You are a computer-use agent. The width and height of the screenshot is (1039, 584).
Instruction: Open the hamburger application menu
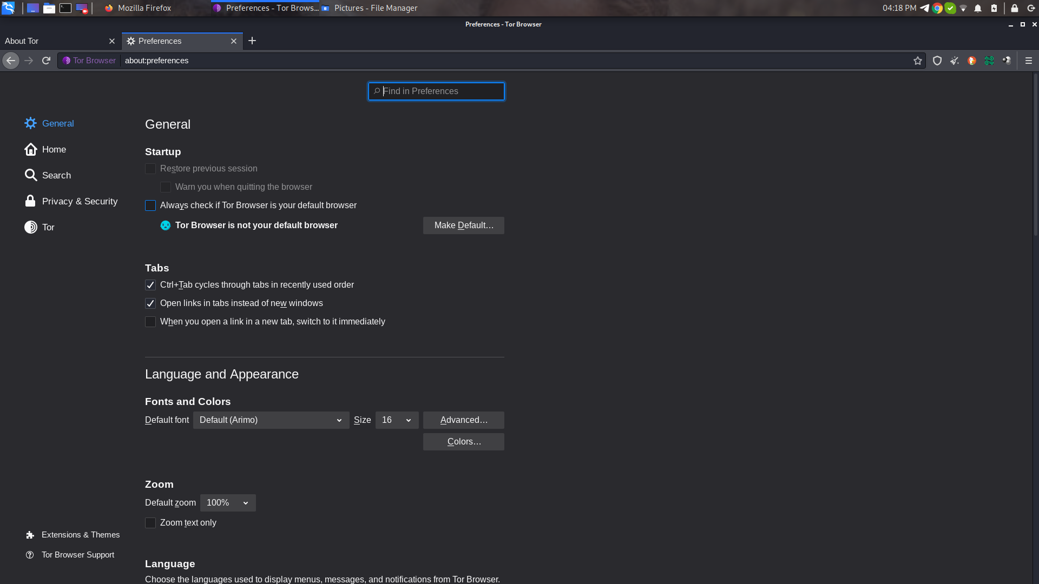[1029, 61]
